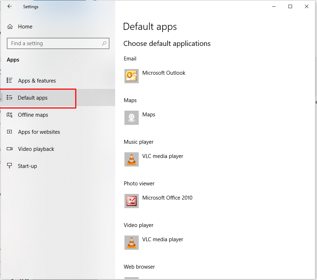Click the Default apps sidebar icon
The height and width of the screenshot is (280, 317).
(10, 97)
